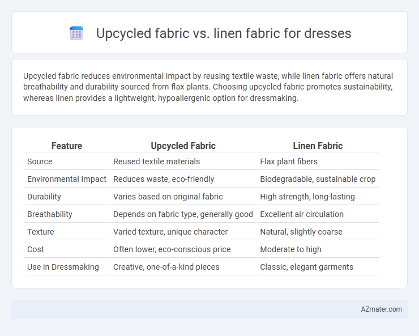
Task: Select 'Depends on fabric type, generally good'
Action: coord(183,214)
